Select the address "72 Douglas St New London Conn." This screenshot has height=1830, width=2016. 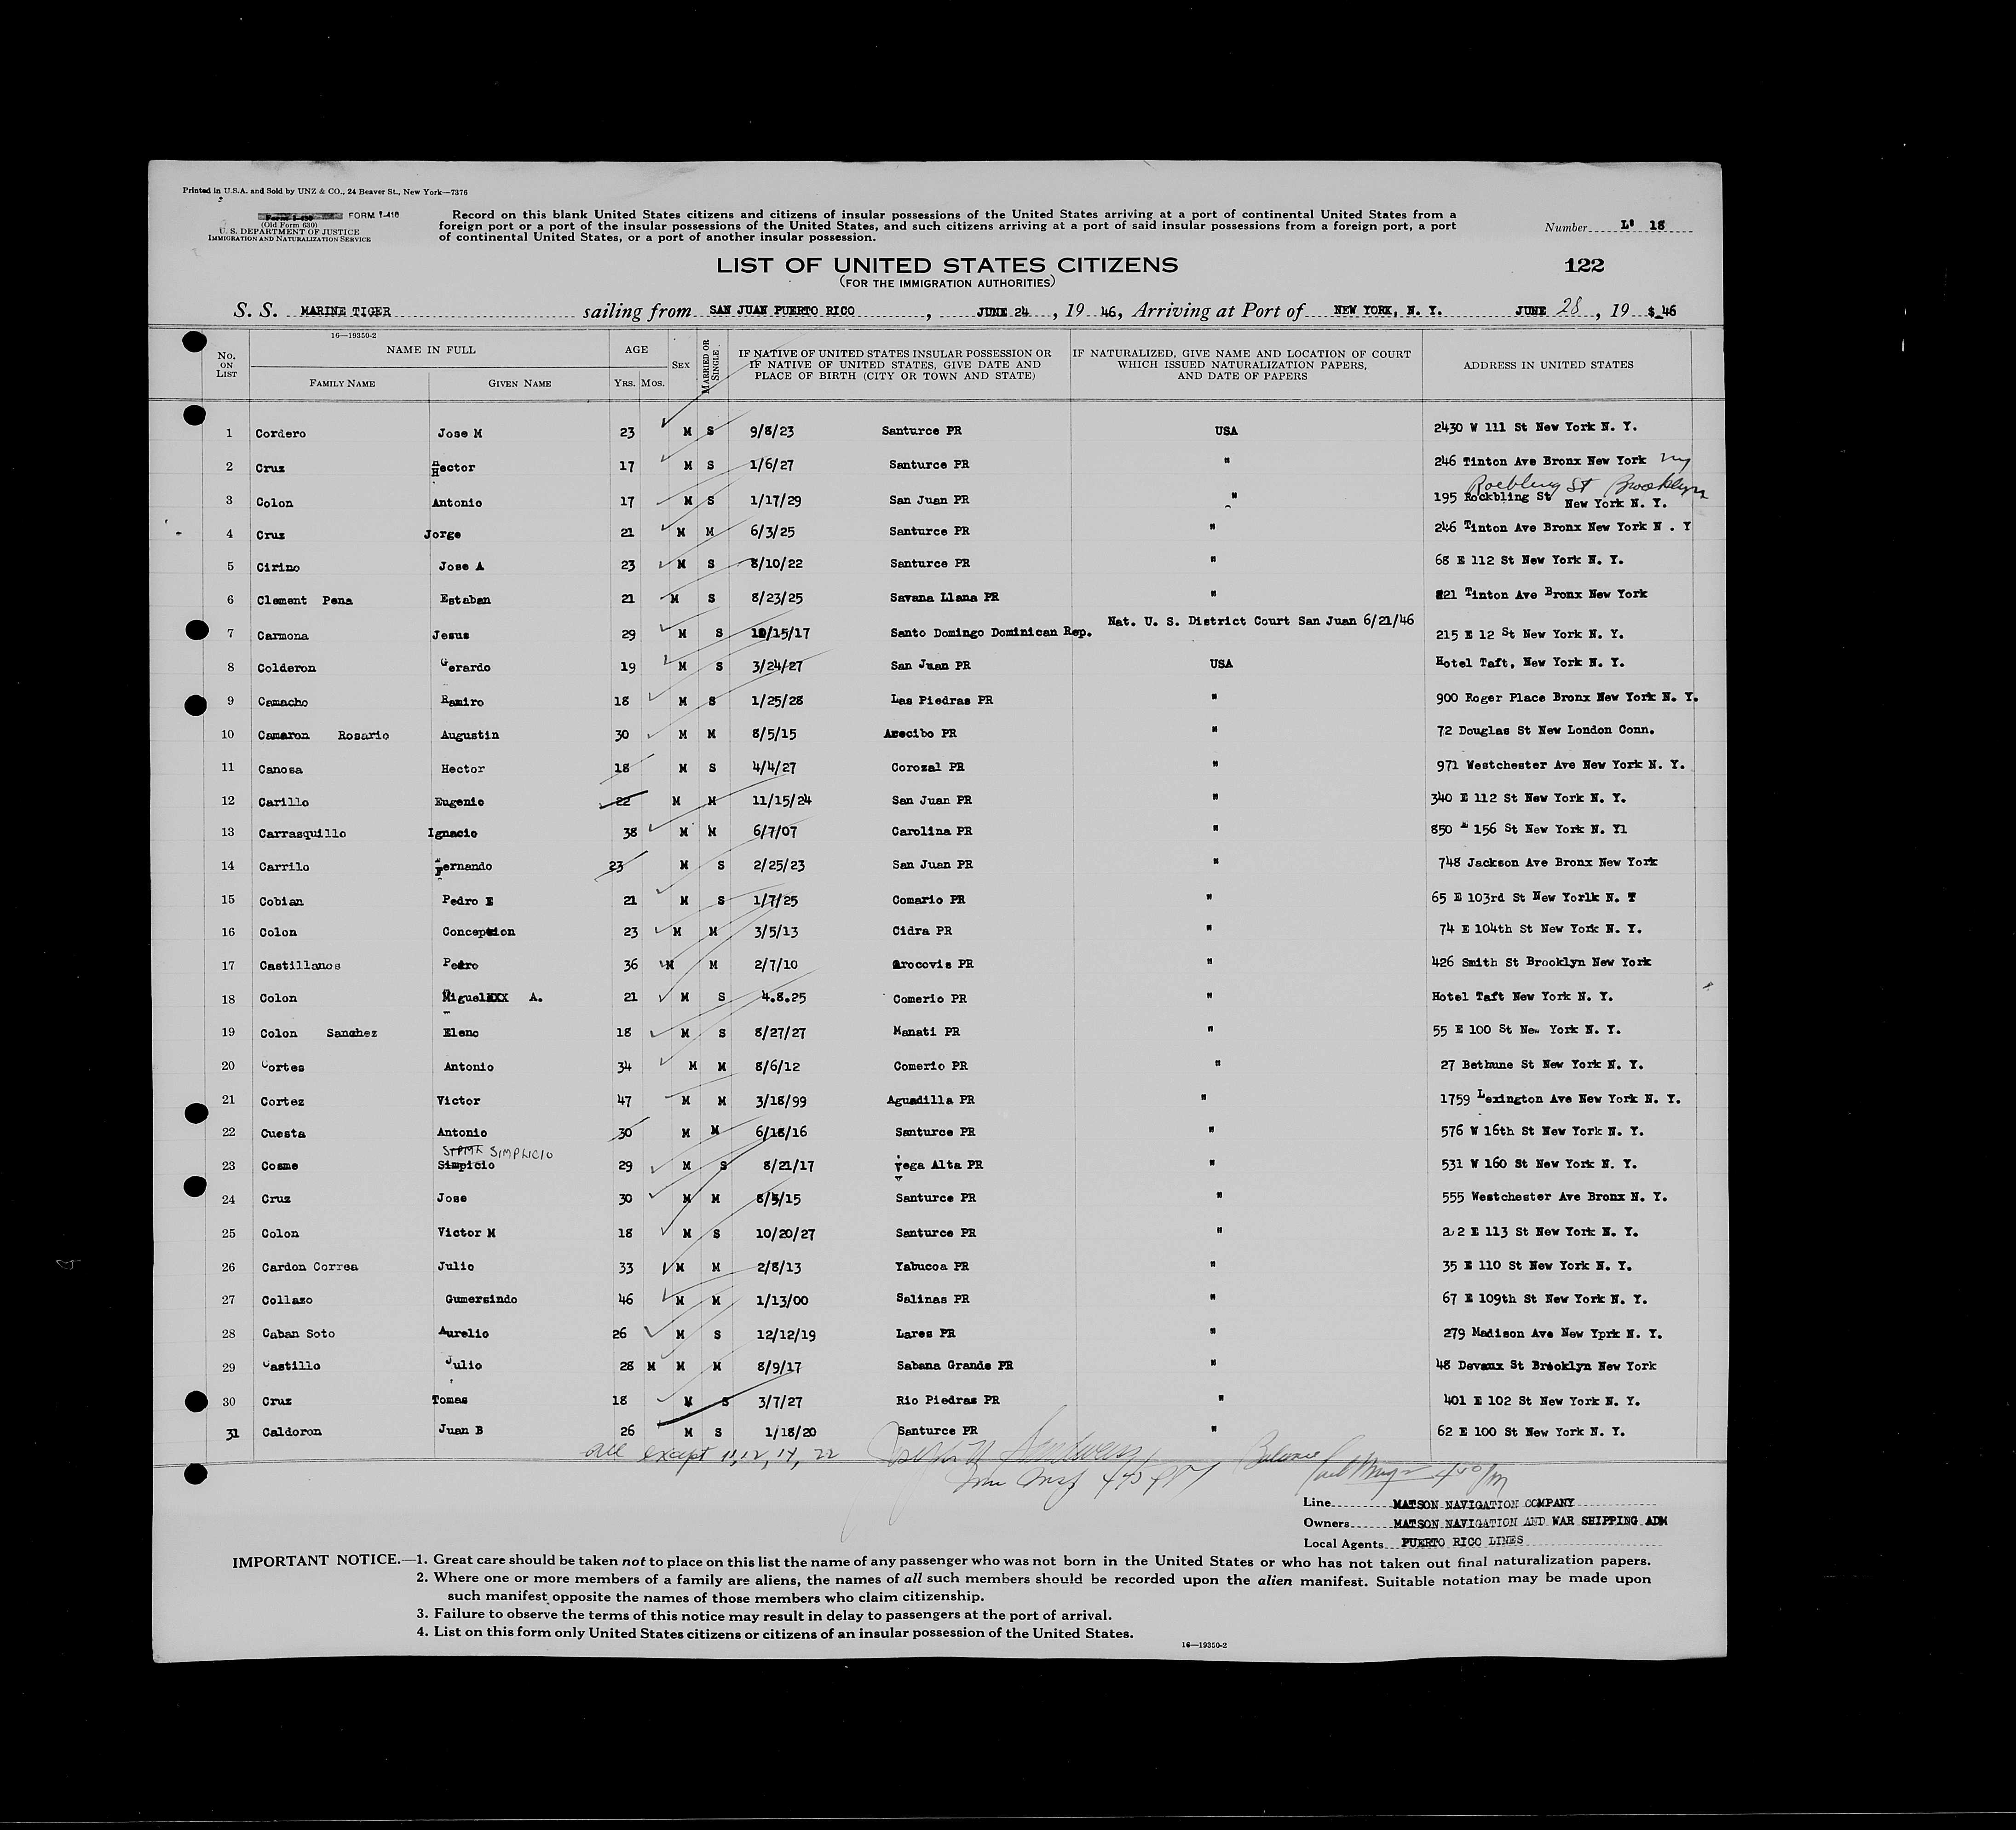click(x=1545, y=729)
